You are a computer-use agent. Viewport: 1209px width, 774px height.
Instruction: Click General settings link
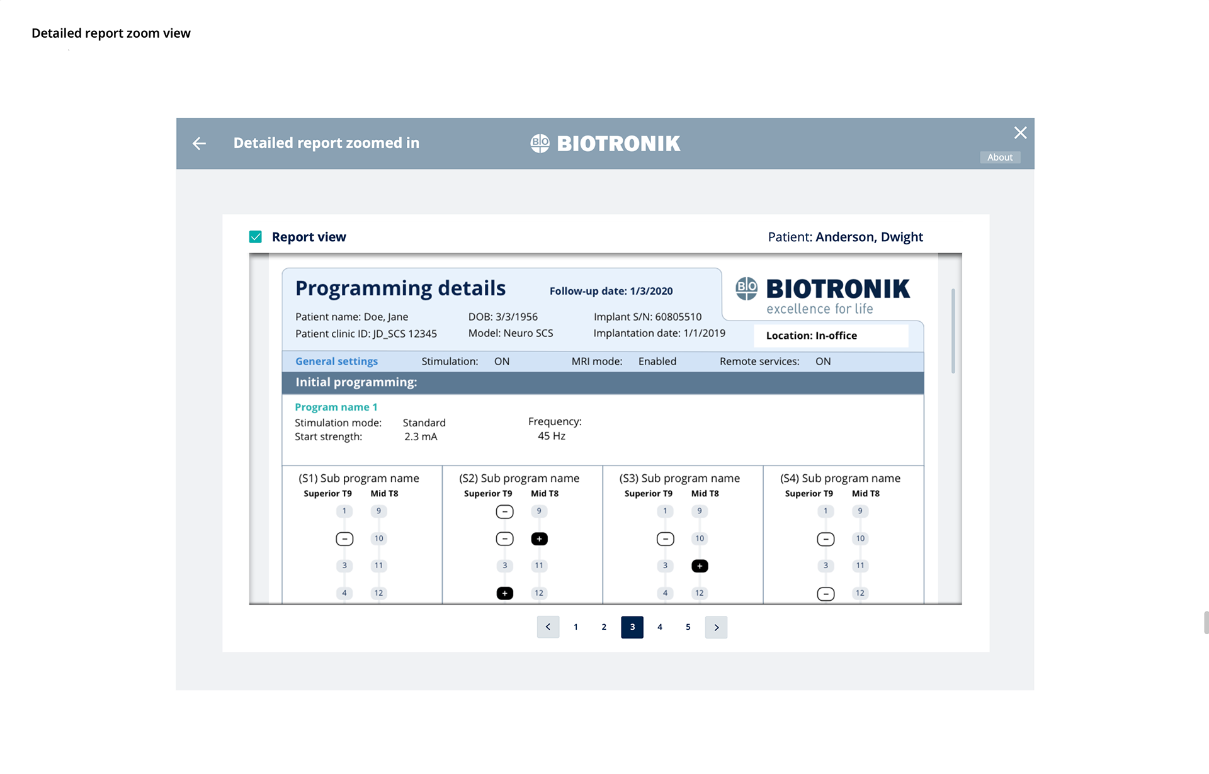pyautogui.click(x=336, y=361)
